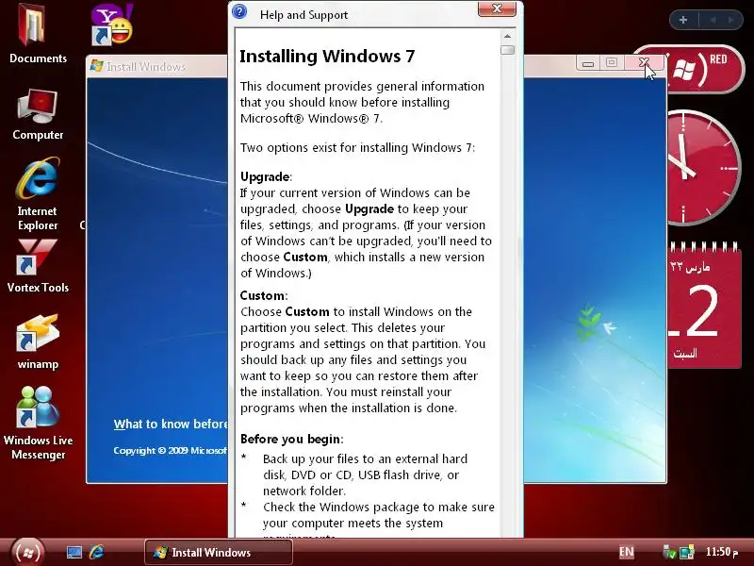Click the Install Windows maximize button
Screen dimensions: 754x566
(x=612, y=62)
